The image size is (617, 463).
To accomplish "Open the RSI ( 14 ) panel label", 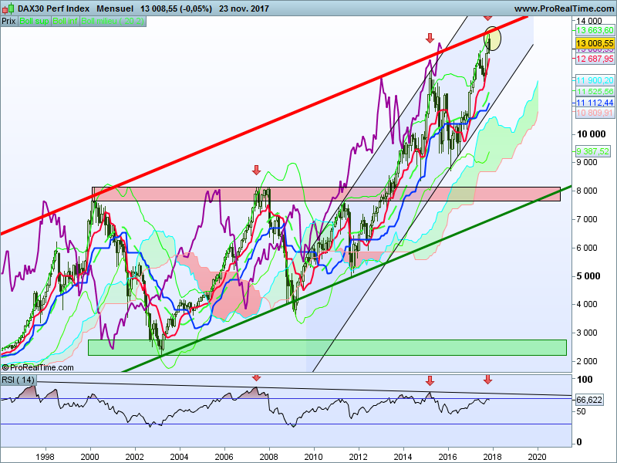I will tap(18, 380).
